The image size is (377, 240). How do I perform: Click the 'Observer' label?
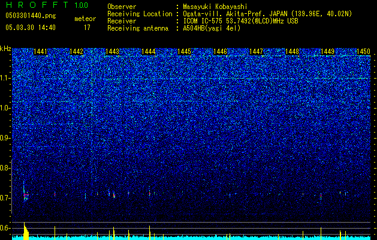tap(122, 7)
